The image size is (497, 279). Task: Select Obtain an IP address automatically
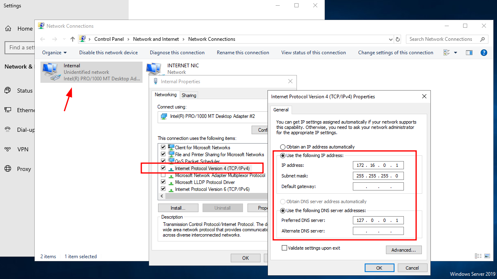coord(283,147)
